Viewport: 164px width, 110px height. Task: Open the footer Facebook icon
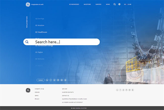click(120, 90)
